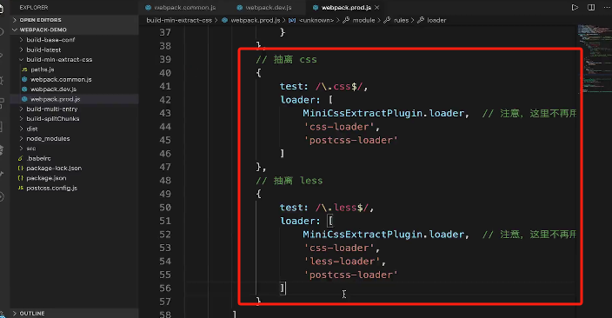Click MiniCssExtractPlugin.loader on line 52
Viewport: 612px width, 318px height.
(x=383, y=235)
